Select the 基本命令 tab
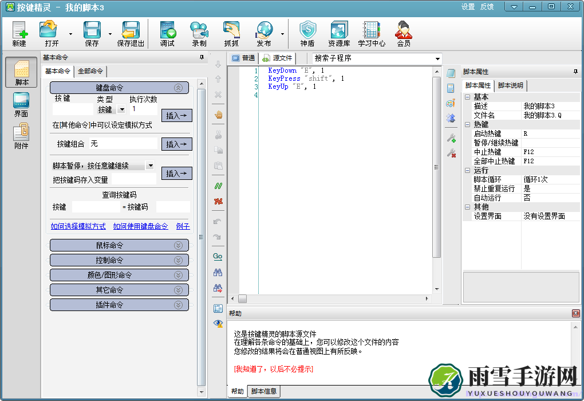Viewport: 584px width, 401px height. (58, 71)
